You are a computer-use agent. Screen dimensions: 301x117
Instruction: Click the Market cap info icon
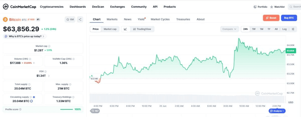[x=49, y=46]
